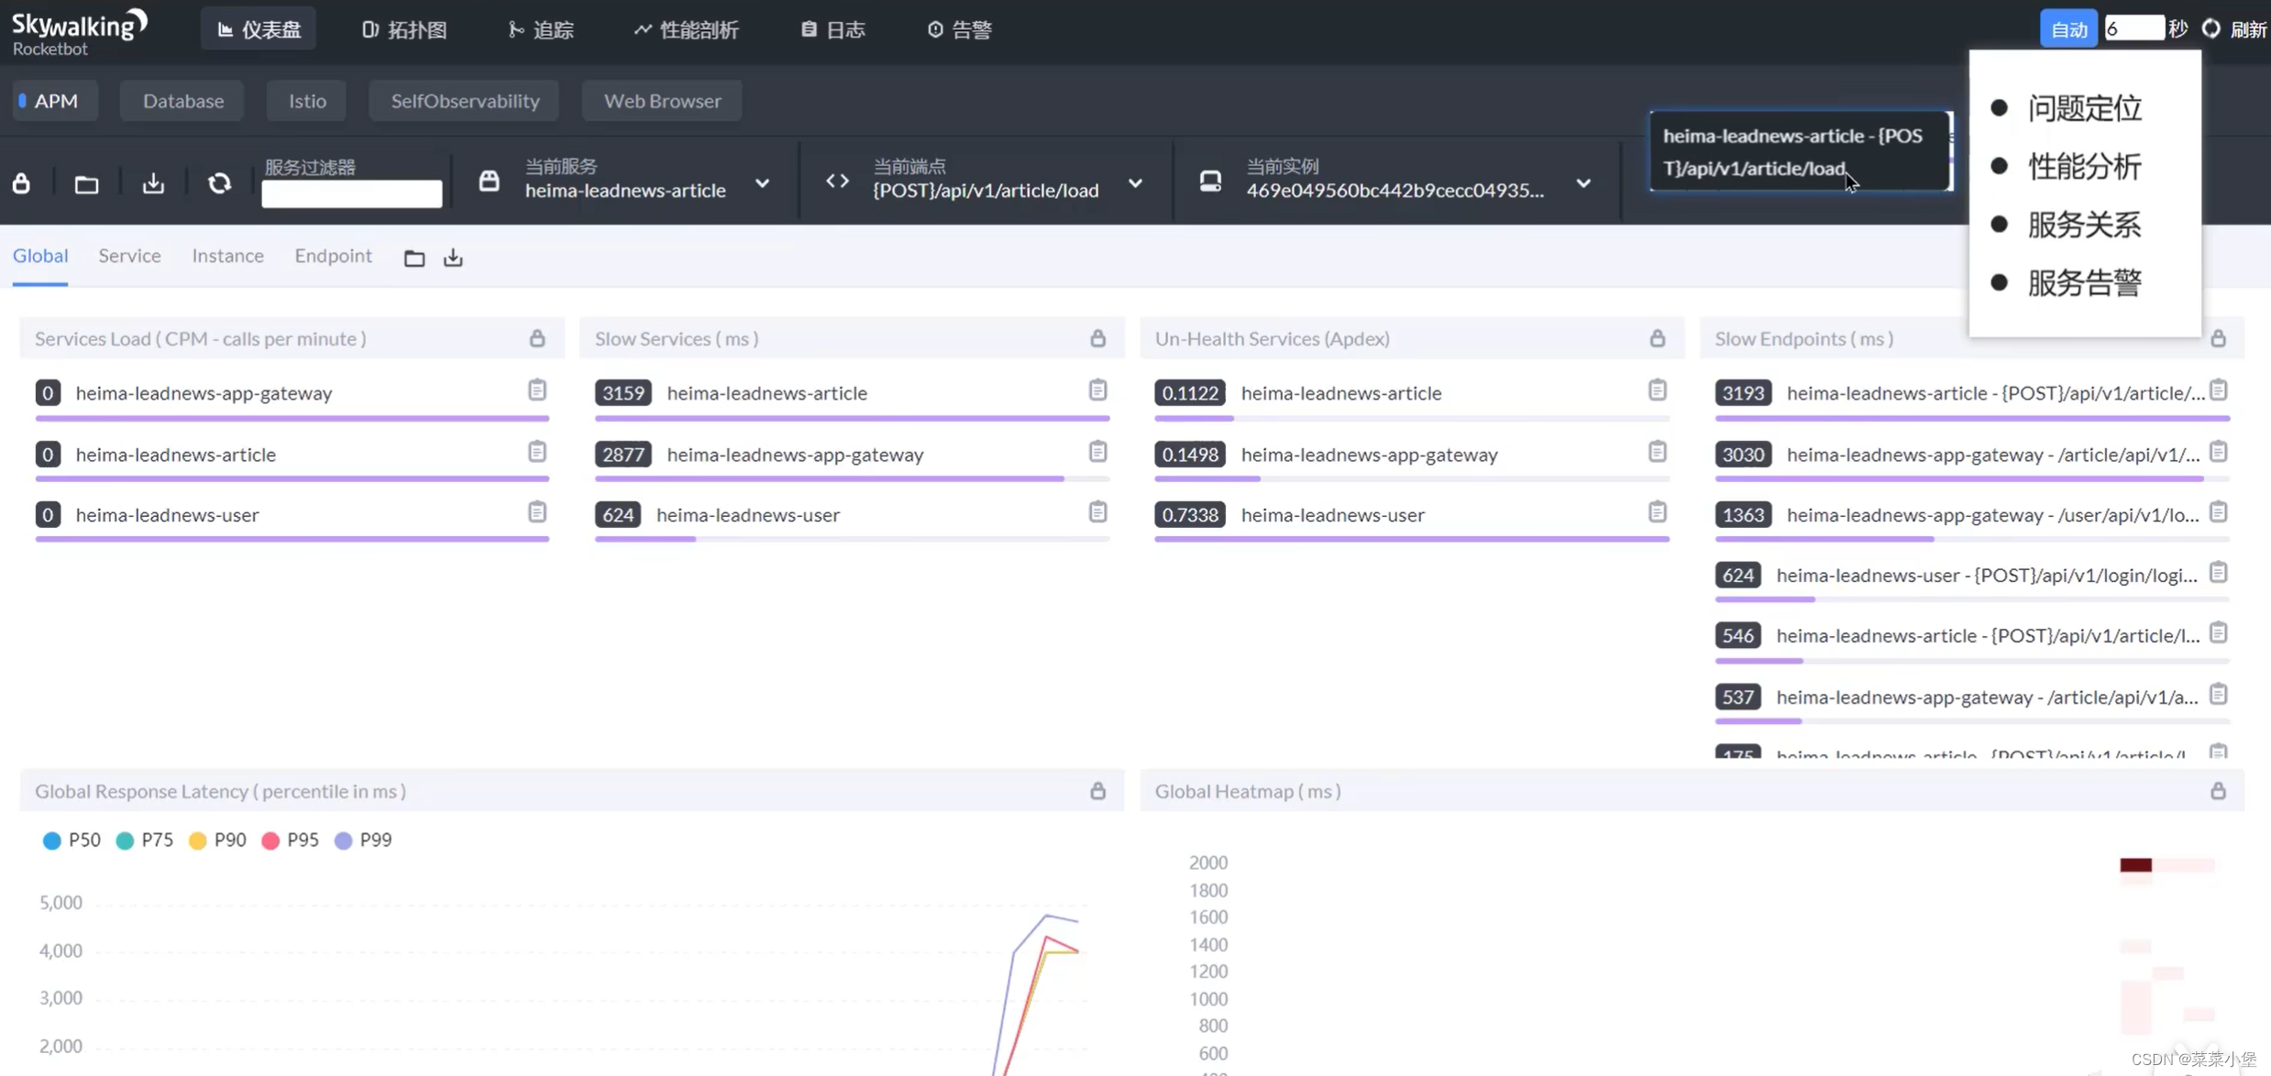
Task: Open the 告警 alarm menu
Action: point(959,29)
